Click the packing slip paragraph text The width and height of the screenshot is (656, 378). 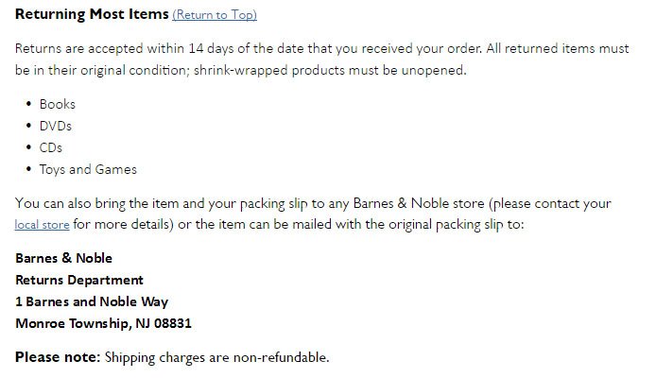313,214
